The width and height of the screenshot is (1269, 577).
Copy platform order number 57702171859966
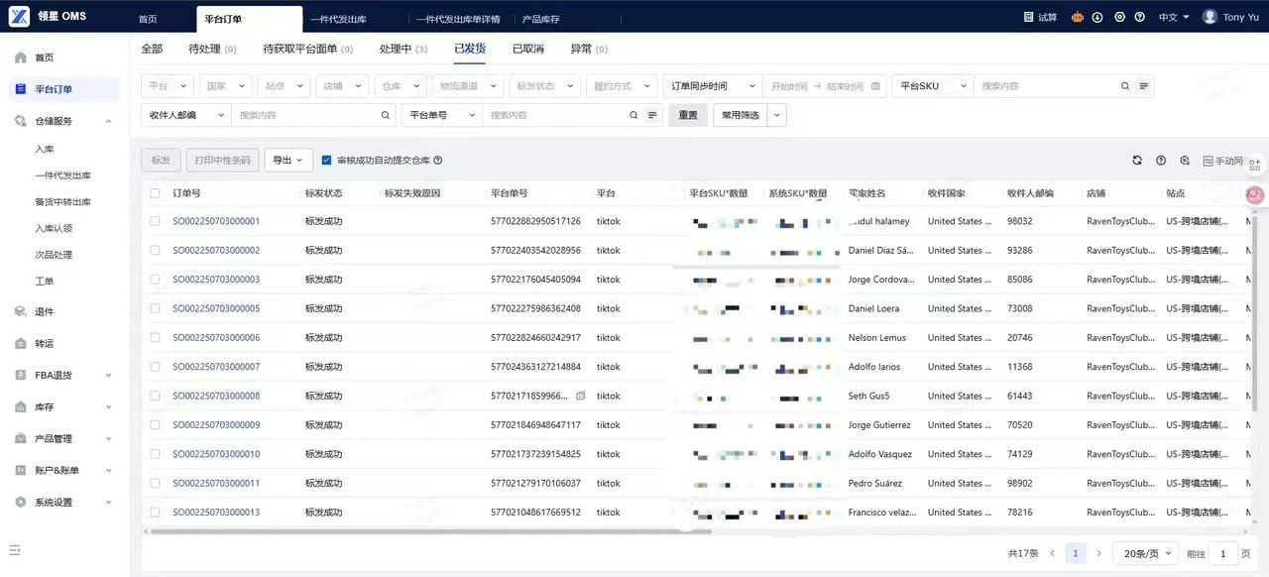coord(581,396)
